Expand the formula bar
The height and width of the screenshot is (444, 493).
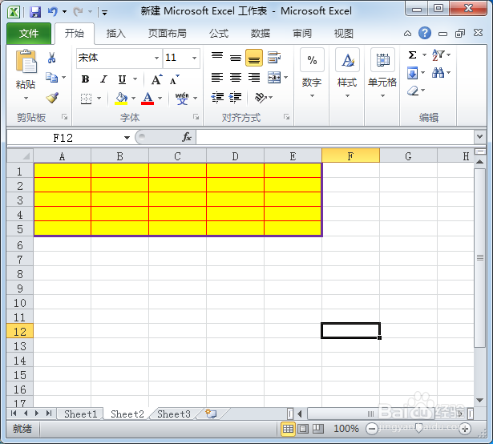point(479,137)
